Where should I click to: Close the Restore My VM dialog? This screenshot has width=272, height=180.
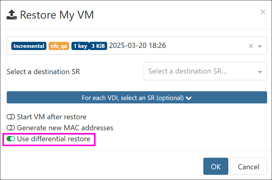point(263,12)
